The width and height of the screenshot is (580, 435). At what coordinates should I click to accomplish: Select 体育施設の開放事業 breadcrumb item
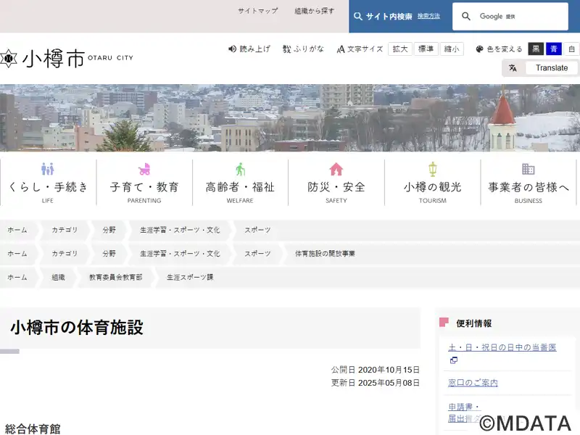[x=325, y=254]
